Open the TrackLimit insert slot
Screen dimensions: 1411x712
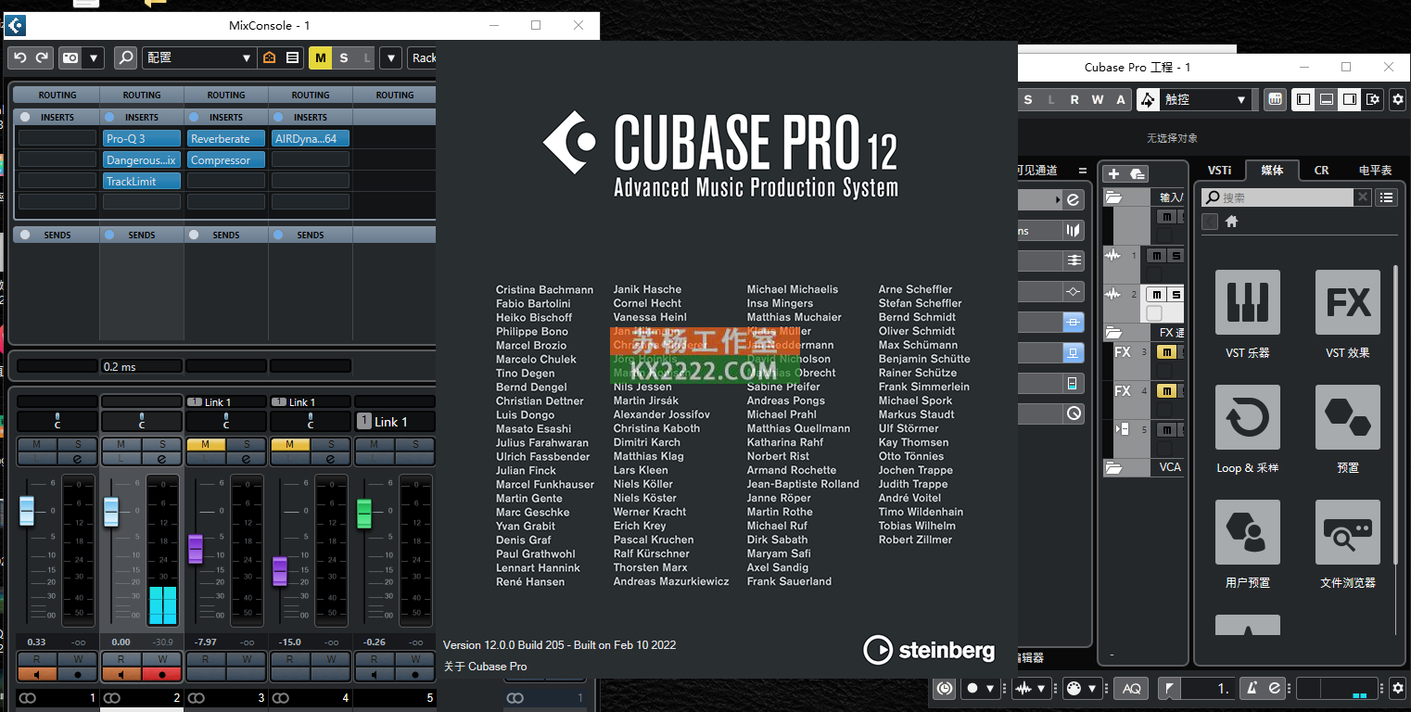pyautogui.click(x=142, y=181)
